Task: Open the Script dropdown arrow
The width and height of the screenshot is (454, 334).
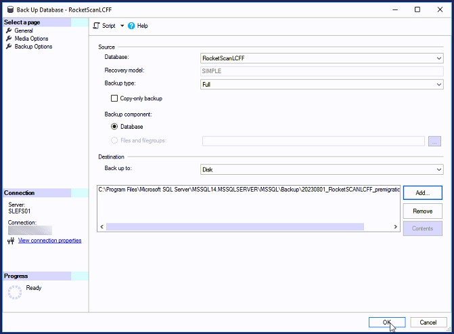Action: tap(122, 26)
